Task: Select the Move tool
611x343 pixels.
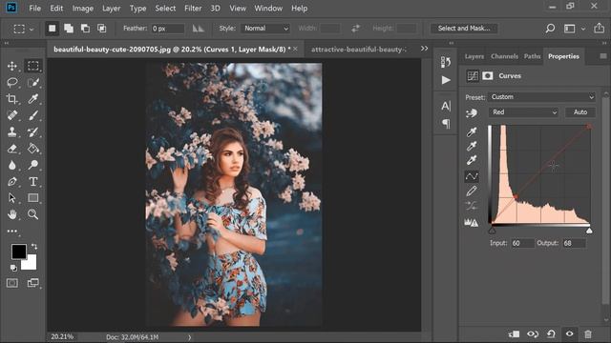Action: (12, 66)
